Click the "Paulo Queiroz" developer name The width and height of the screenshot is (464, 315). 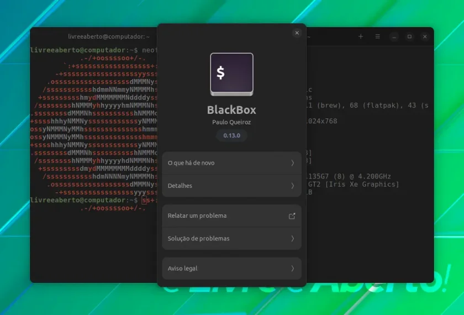tap(231, 122)
